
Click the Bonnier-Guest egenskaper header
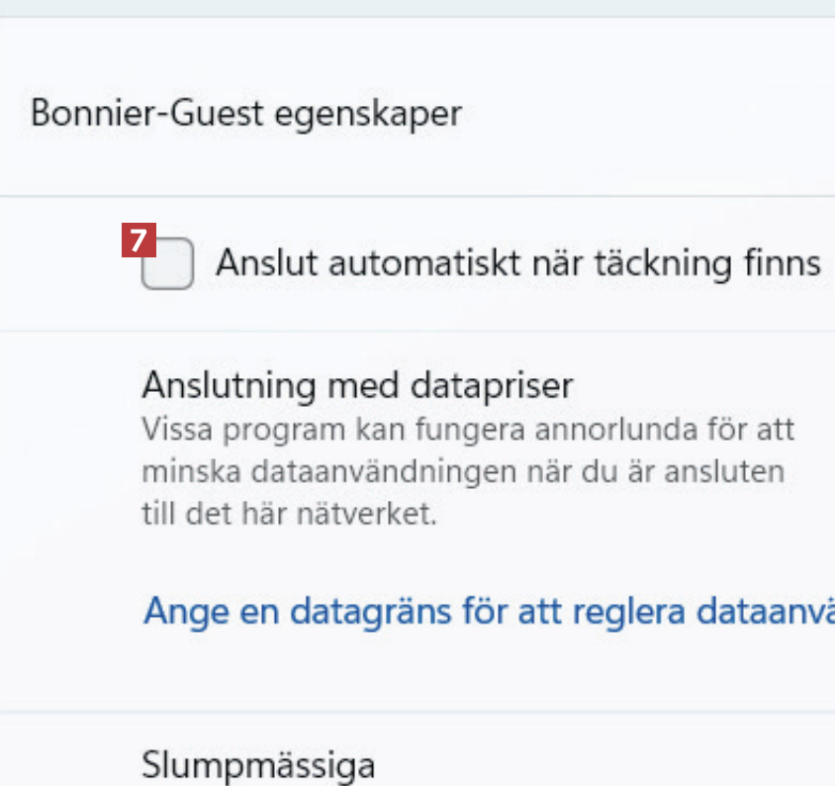[245, 113]
